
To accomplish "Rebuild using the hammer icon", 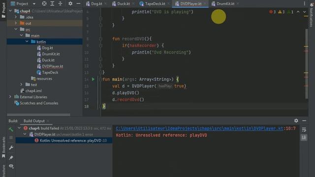I will point(11,129).
